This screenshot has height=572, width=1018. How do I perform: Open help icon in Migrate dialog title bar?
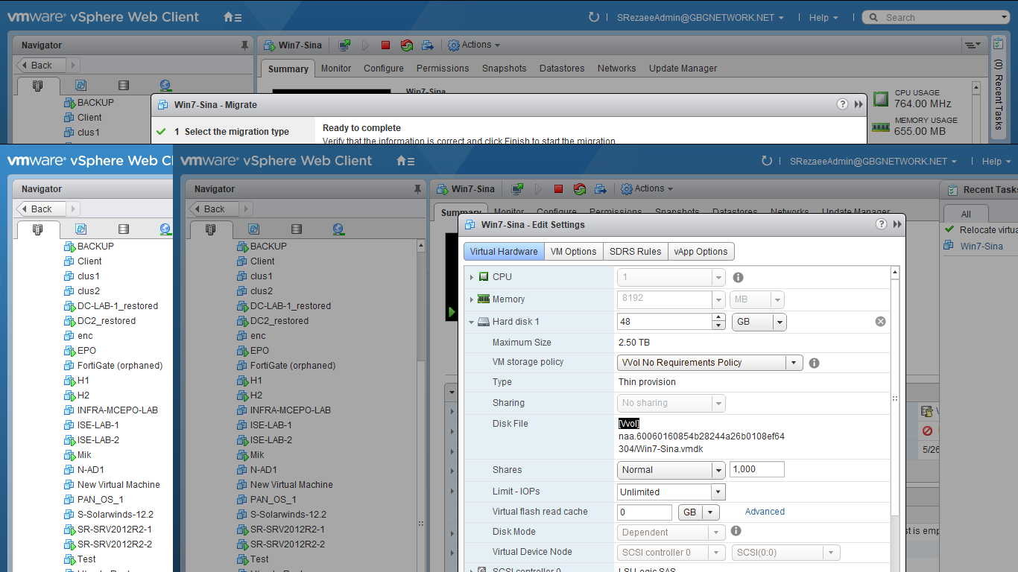point(842,104)
